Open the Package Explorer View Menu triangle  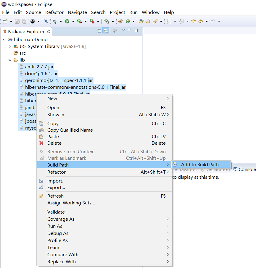click(x=123, y=30)
